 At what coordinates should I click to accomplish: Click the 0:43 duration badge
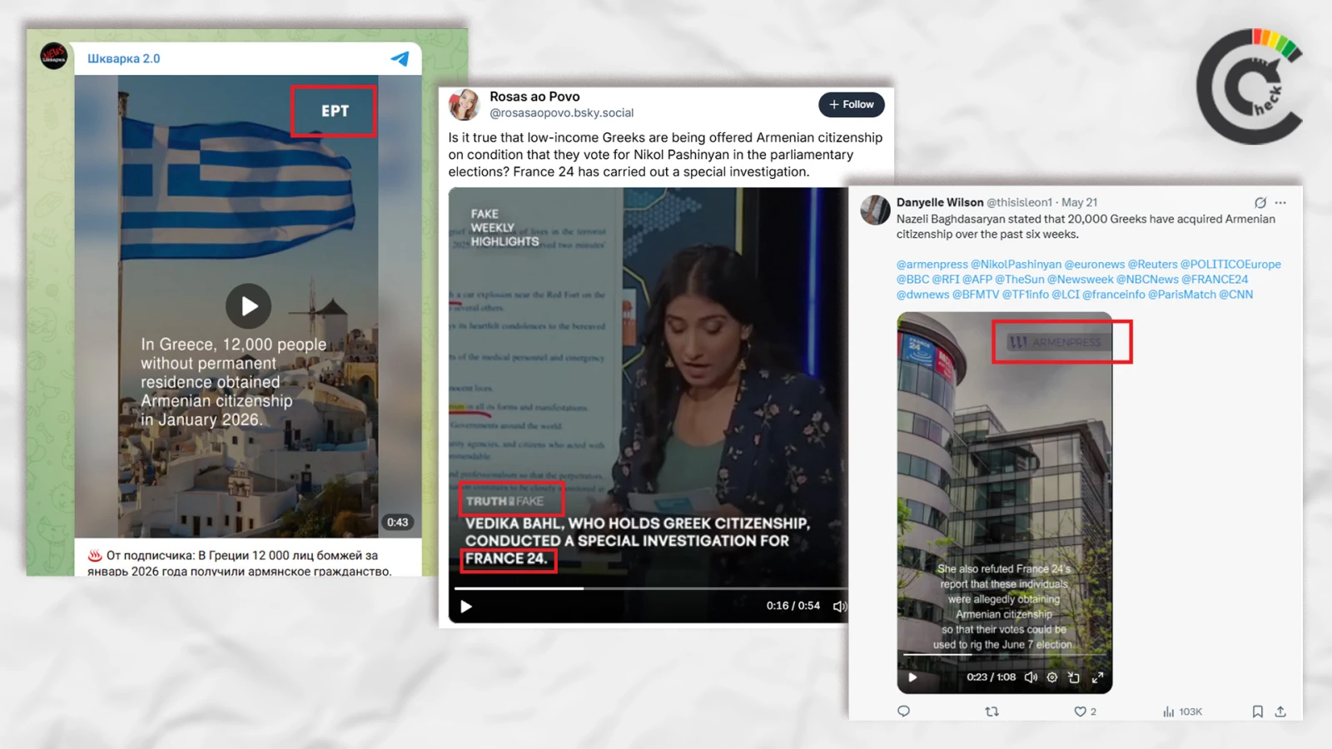[397, 522]
